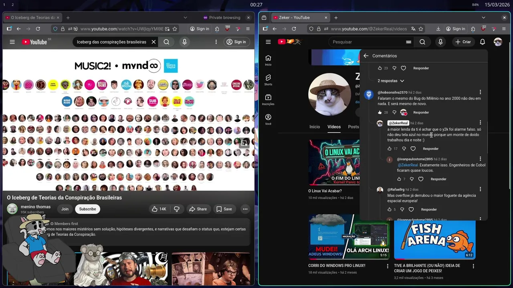Open options menu for Rafaellrg reply
513x288 pixels.
(480, 189)
